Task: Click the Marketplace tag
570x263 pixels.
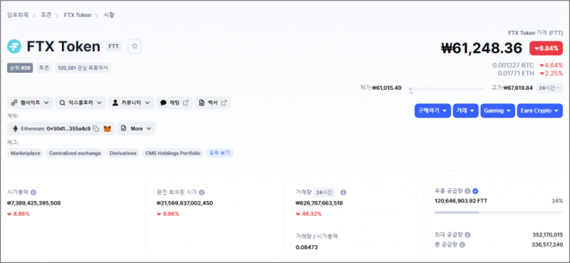Action: coord(26,153)
